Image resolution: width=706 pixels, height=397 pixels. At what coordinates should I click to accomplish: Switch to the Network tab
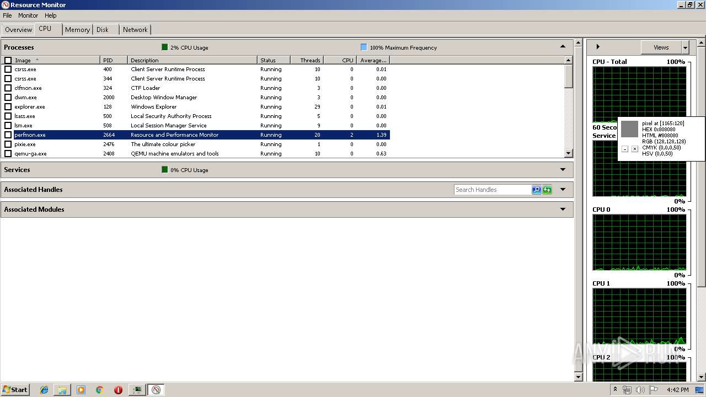135,30
